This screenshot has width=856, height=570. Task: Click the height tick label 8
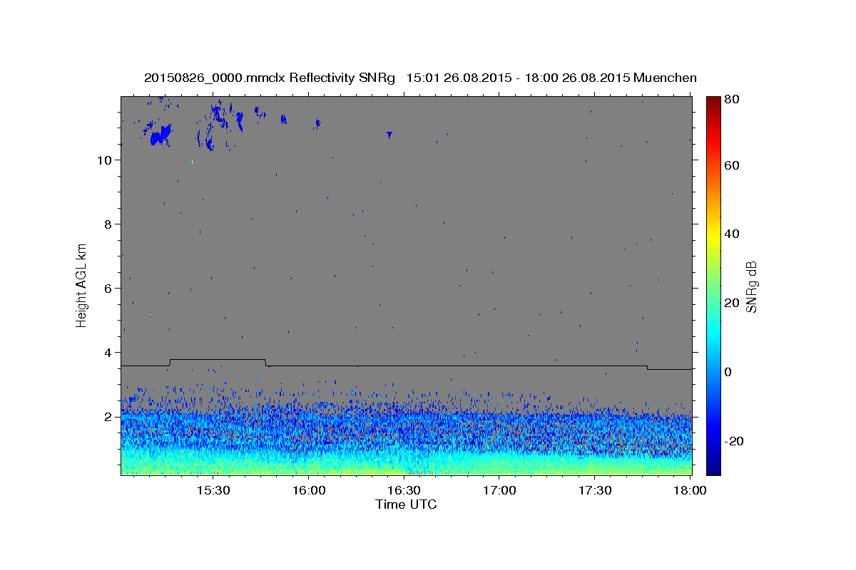tap(108, 224)
